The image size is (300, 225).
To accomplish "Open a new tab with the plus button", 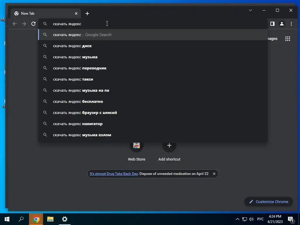I will click(87, 13).
